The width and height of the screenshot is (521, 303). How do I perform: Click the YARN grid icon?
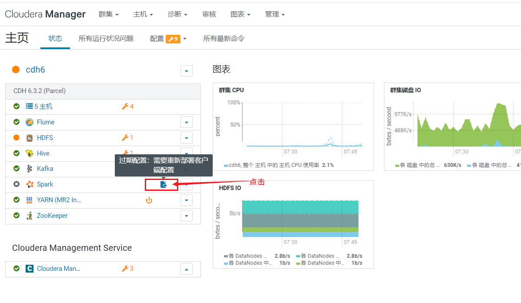(30, 200)
